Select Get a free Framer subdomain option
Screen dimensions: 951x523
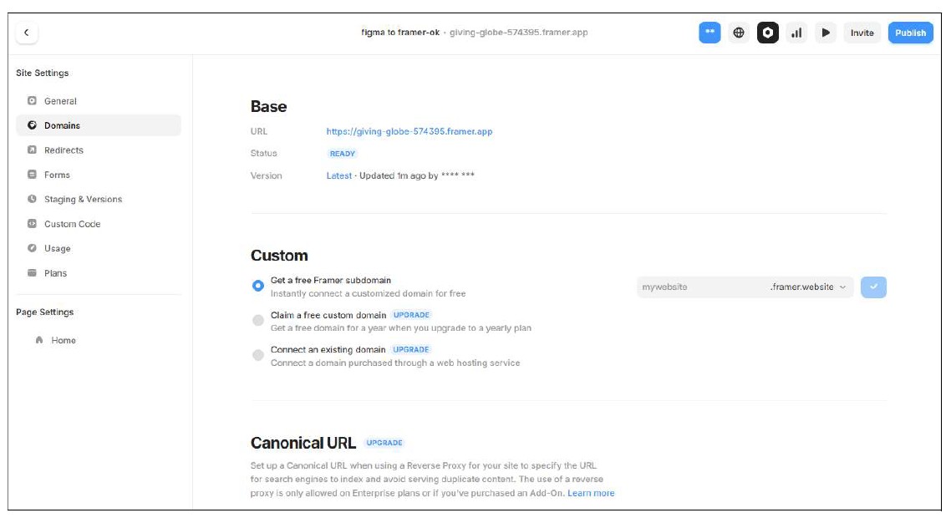point(258,286)
